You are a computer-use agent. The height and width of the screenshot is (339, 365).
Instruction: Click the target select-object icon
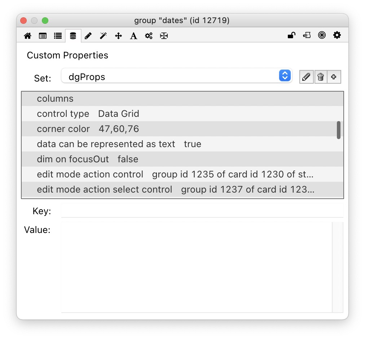(x=322, y=35)
